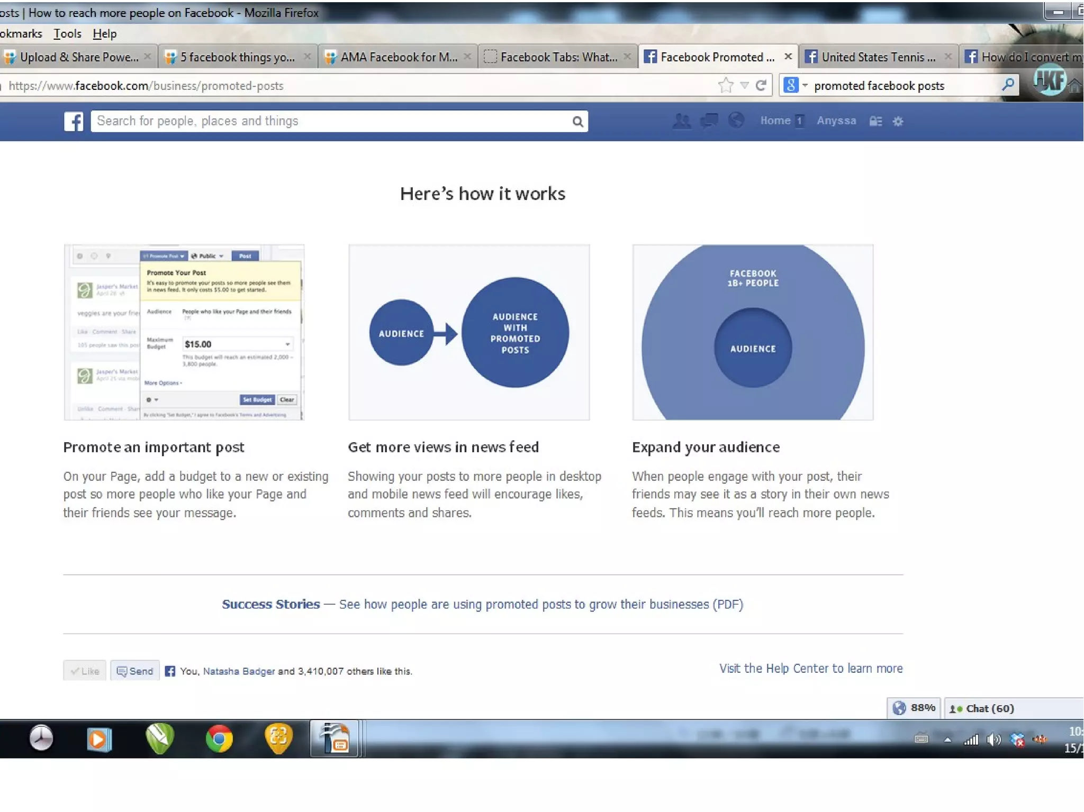Open notifications globe icon
Image resolution: width=1084 pixels, height=812 pixels.
click(x=736, y=121)
